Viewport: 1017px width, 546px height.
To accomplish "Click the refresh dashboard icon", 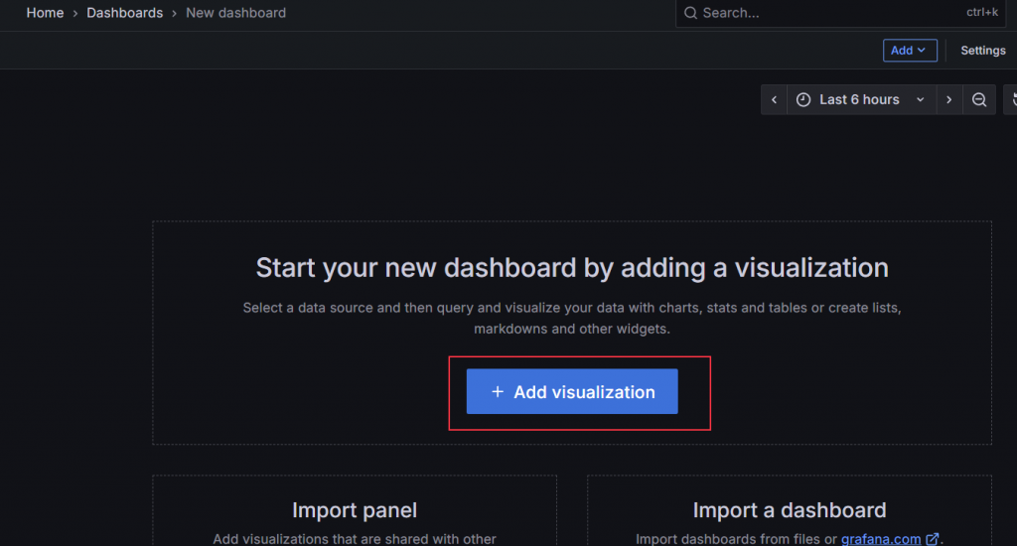I will 1012,100.
